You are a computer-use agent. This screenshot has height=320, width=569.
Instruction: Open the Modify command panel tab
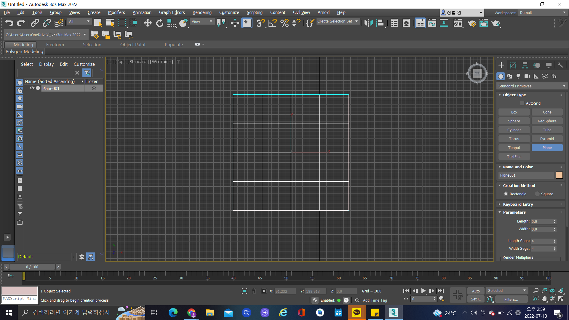(513, 65)
